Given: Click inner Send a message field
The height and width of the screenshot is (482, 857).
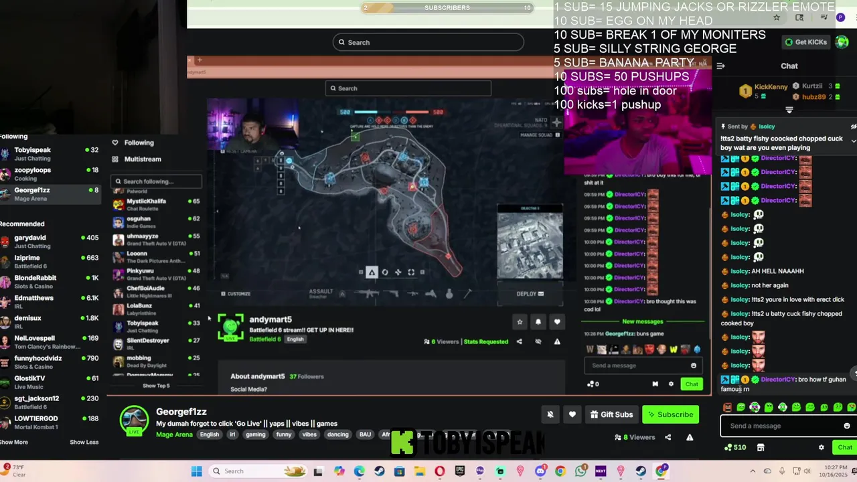Looking at the screenshot, I should click(642, 366).
